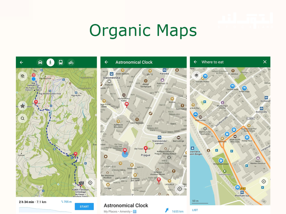Click the Prague city label
Image resolution: width=286 pixels, height=214 pixels.
(146, 155)
